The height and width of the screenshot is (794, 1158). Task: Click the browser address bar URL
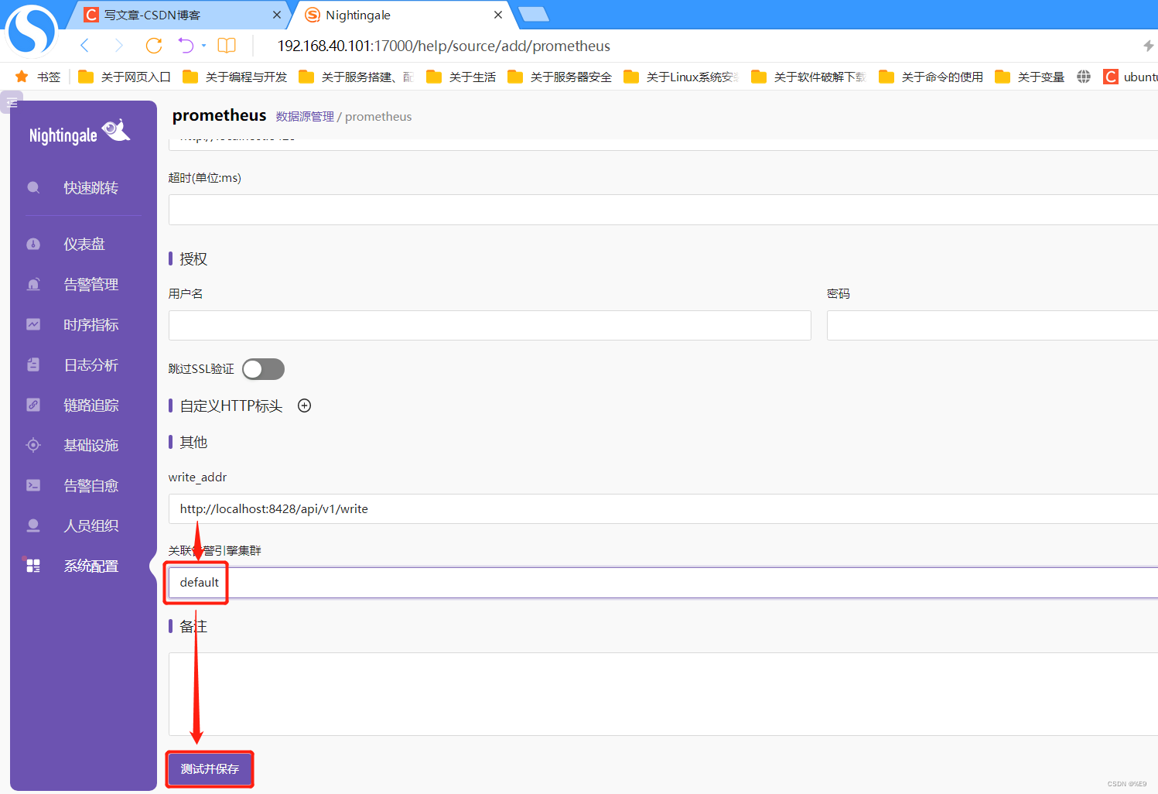tap(444, 46)
